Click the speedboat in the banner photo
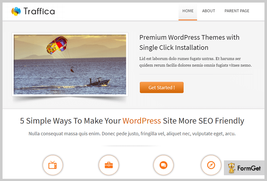This screenshot has width=267, height=181. point(97,82)
